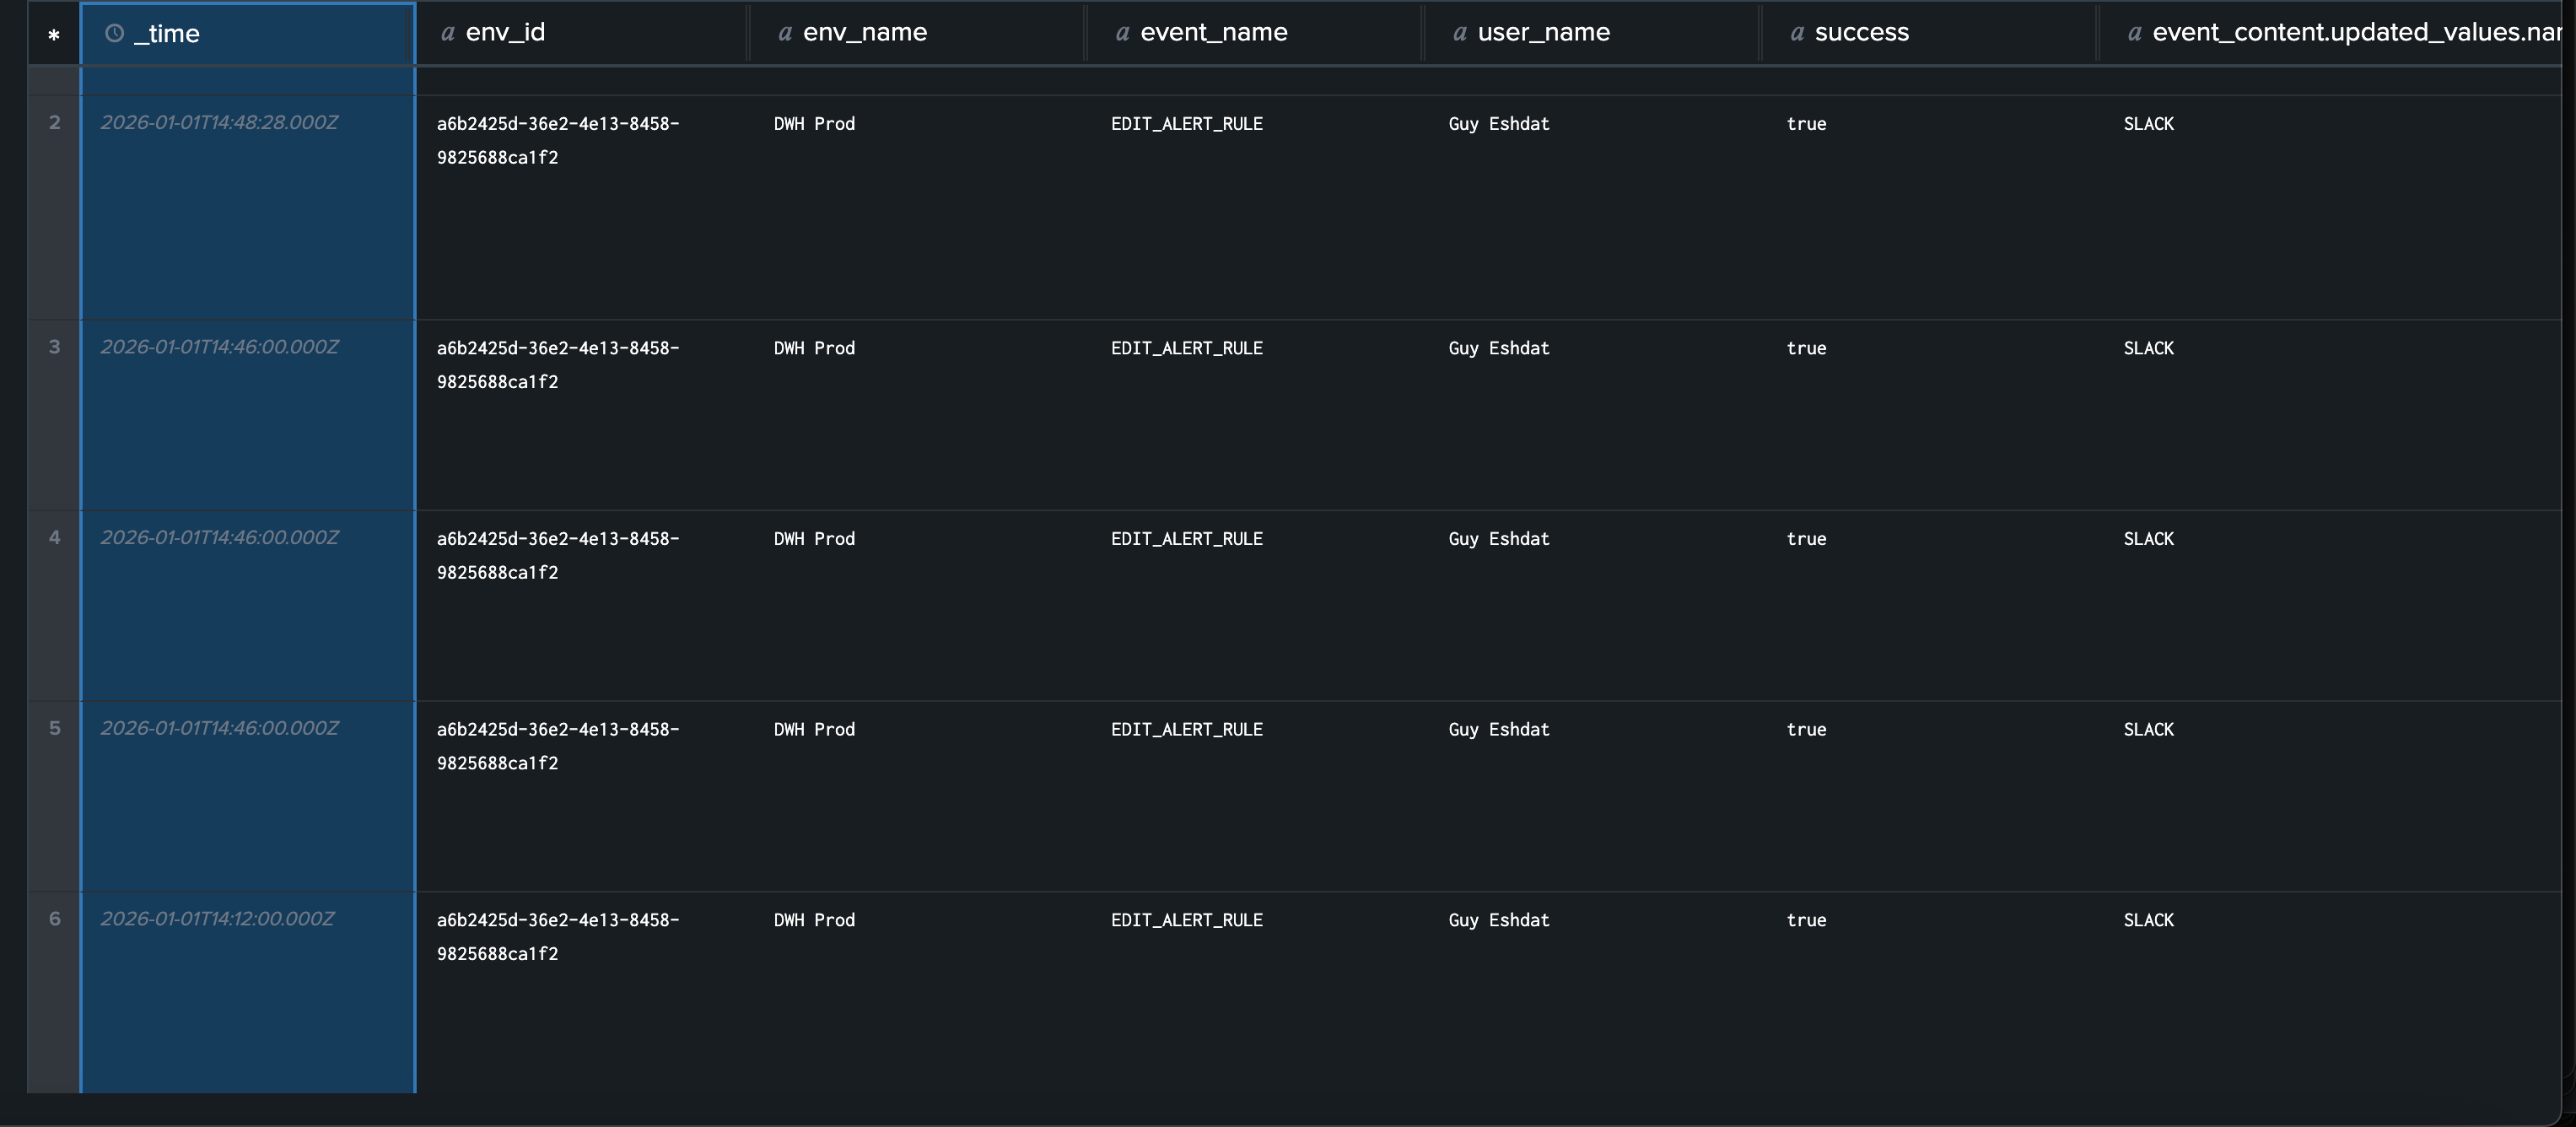The height and width of the screenshot is (1127, 2576).
Task: Click the string-type icon beside success
Action: click(x=1797, y=33)
